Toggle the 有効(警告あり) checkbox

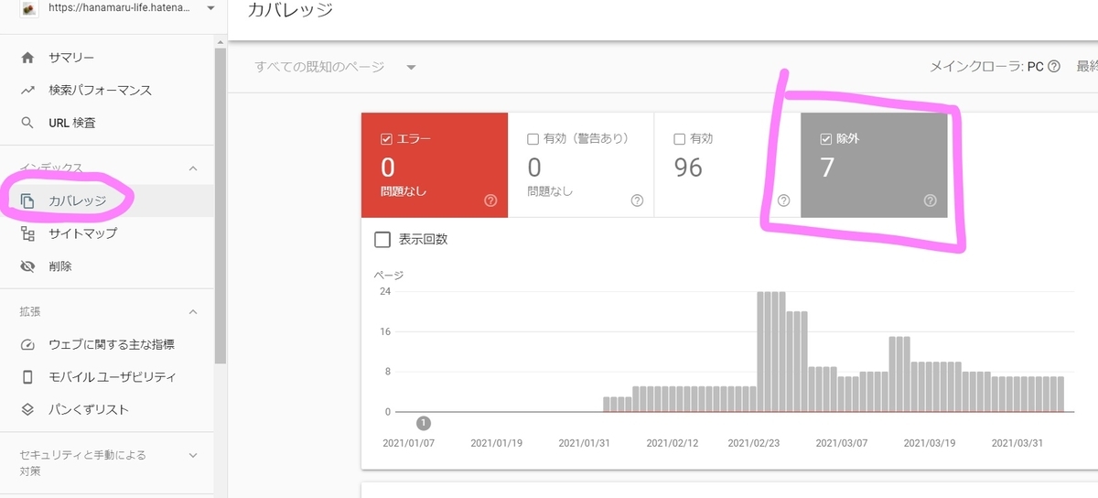pos(533,139)
